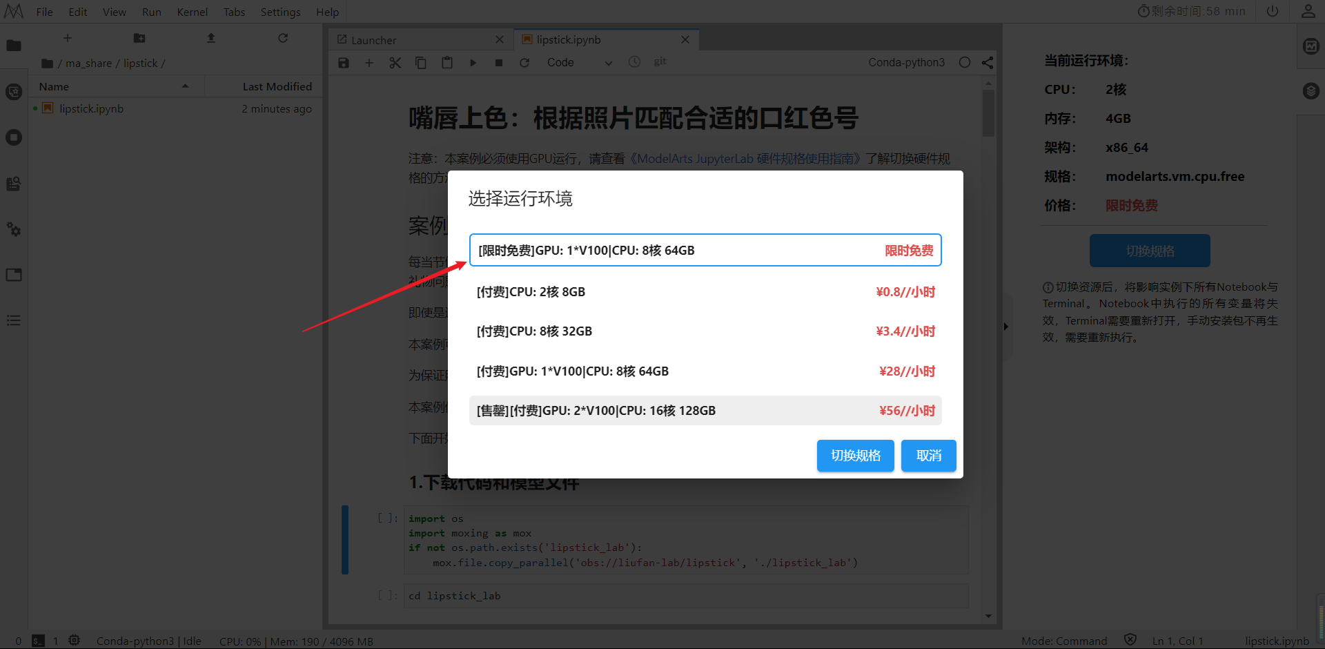
Task: Upload files using the upload icon
Action: 211,38
